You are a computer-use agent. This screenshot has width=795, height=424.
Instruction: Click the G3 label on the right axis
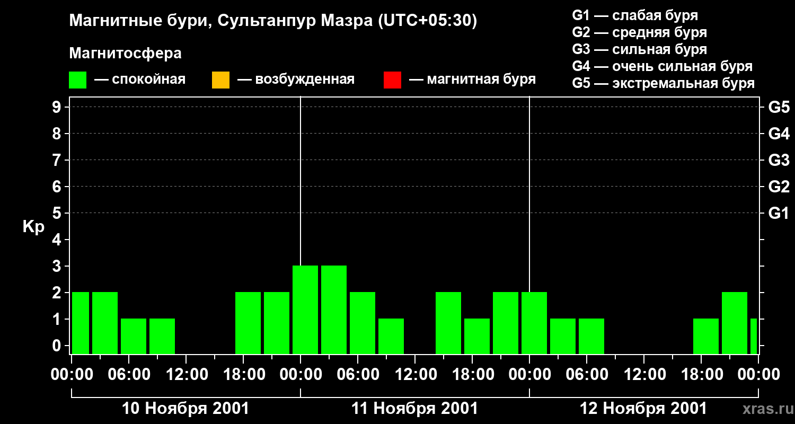pos(779,160)
